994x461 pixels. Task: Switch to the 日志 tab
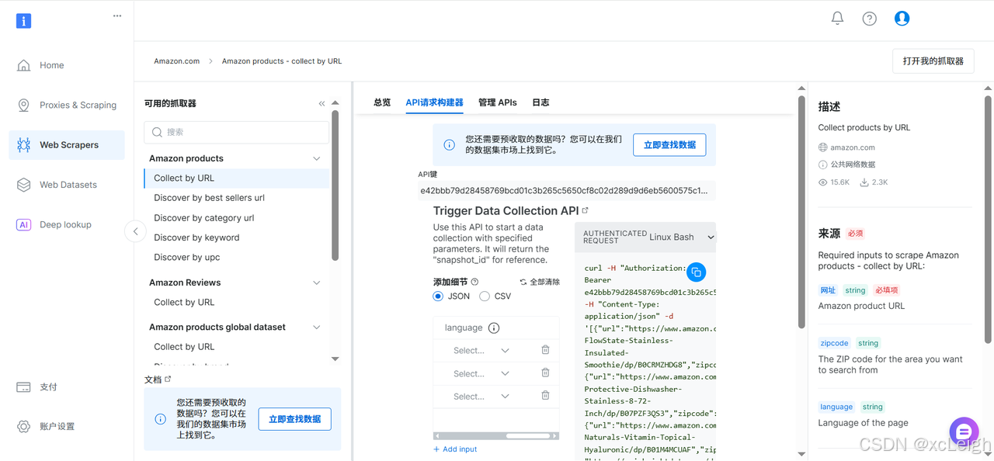point(540,102)
